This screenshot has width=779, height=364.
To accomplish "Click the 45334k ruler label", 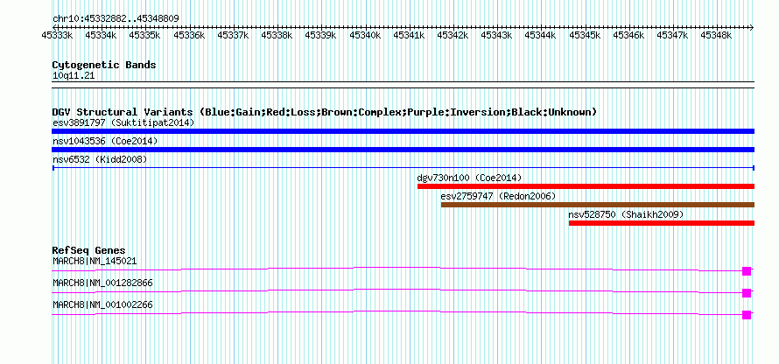I will [x=102, y=35].
